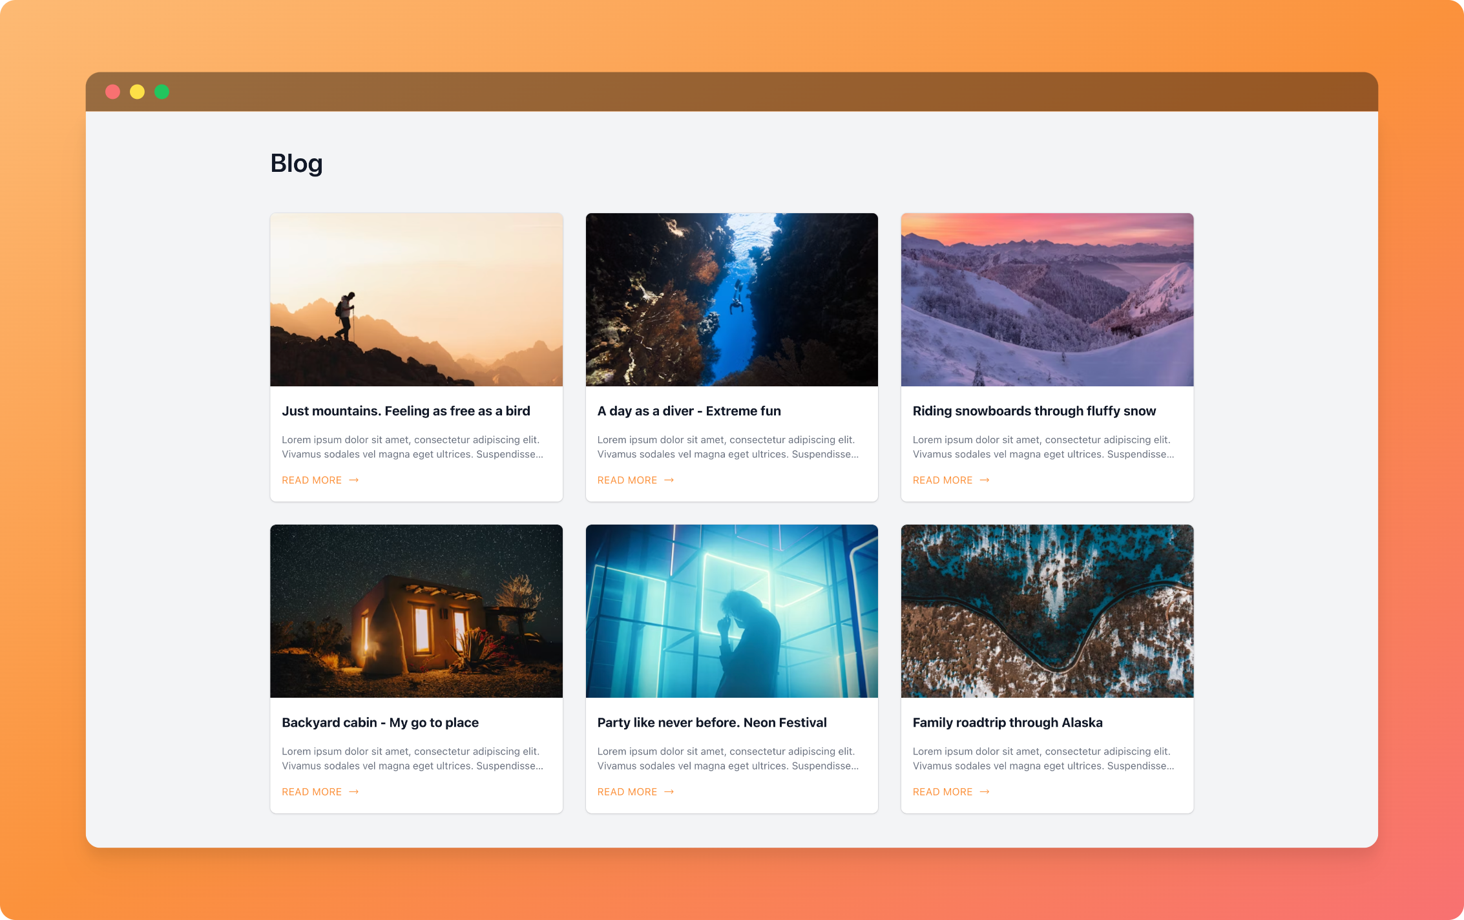
Task: Select the blue neon silhouette image
Action: point(731,611)
